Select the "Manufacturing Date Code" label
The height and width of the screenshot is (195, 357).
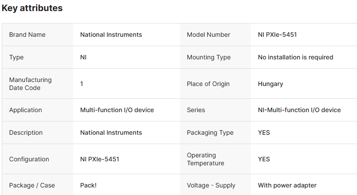30,84
